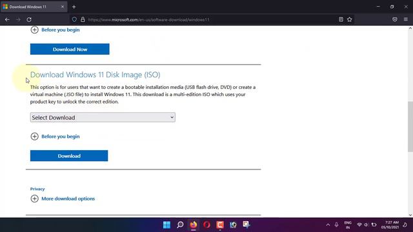Reload the current page

29,19
